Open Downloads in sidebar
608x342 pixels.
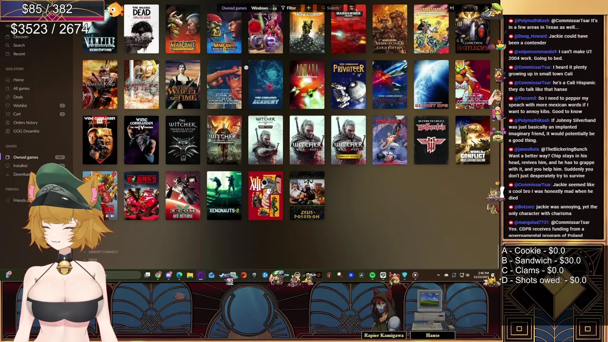(x=22, y=174)
